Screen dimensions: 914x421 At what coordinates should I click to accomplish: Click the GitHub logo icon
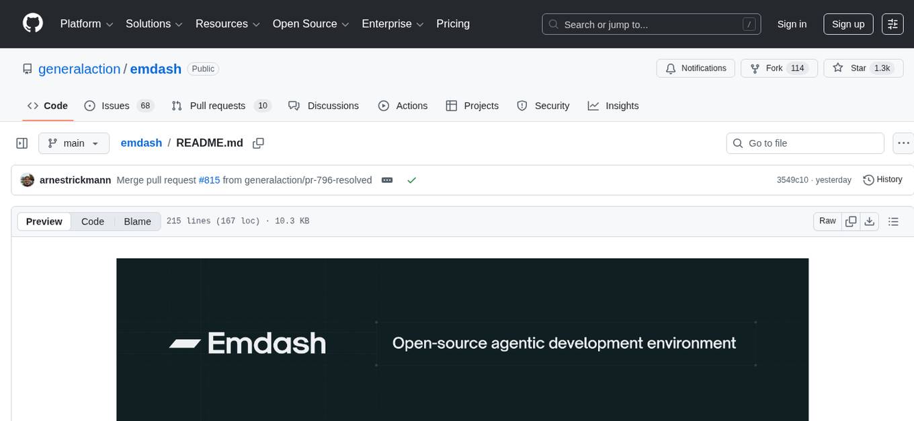[32, 24]
